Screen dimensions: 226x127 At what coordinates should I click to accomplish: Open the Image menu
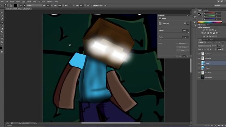(12, 2)
